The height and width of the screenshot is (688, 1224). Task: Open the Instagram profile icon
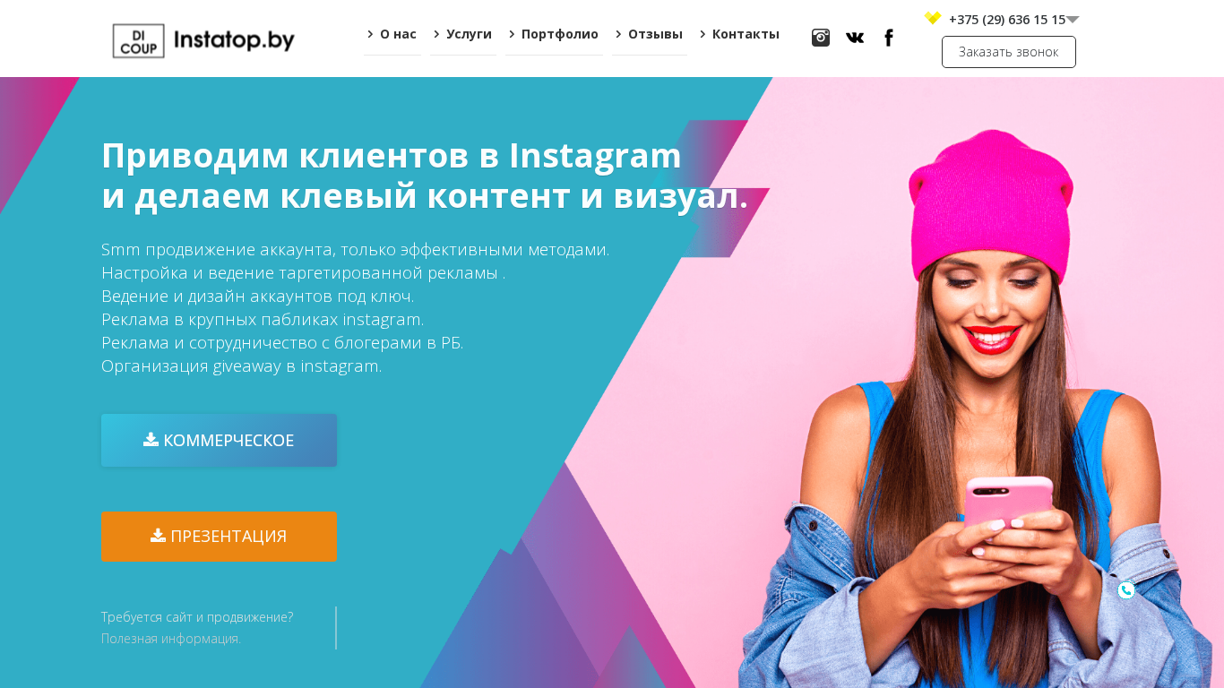point(821,38)
